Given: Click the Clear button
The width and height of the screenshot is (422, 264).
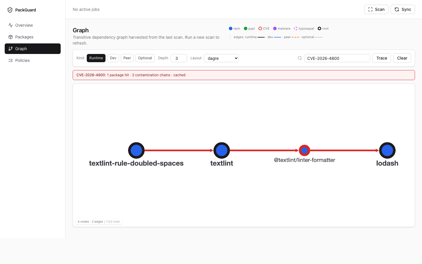Looking at the screenshot, I should pos(402,58).
